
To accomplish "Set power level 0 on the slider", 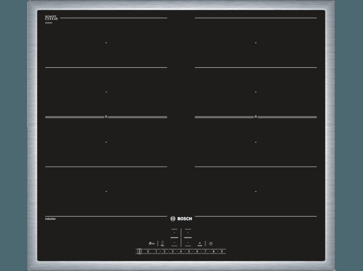I will (x=148, y=251).
